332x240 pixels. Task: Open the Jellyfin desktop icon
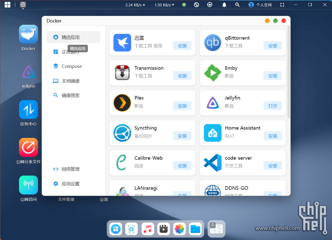28,72
